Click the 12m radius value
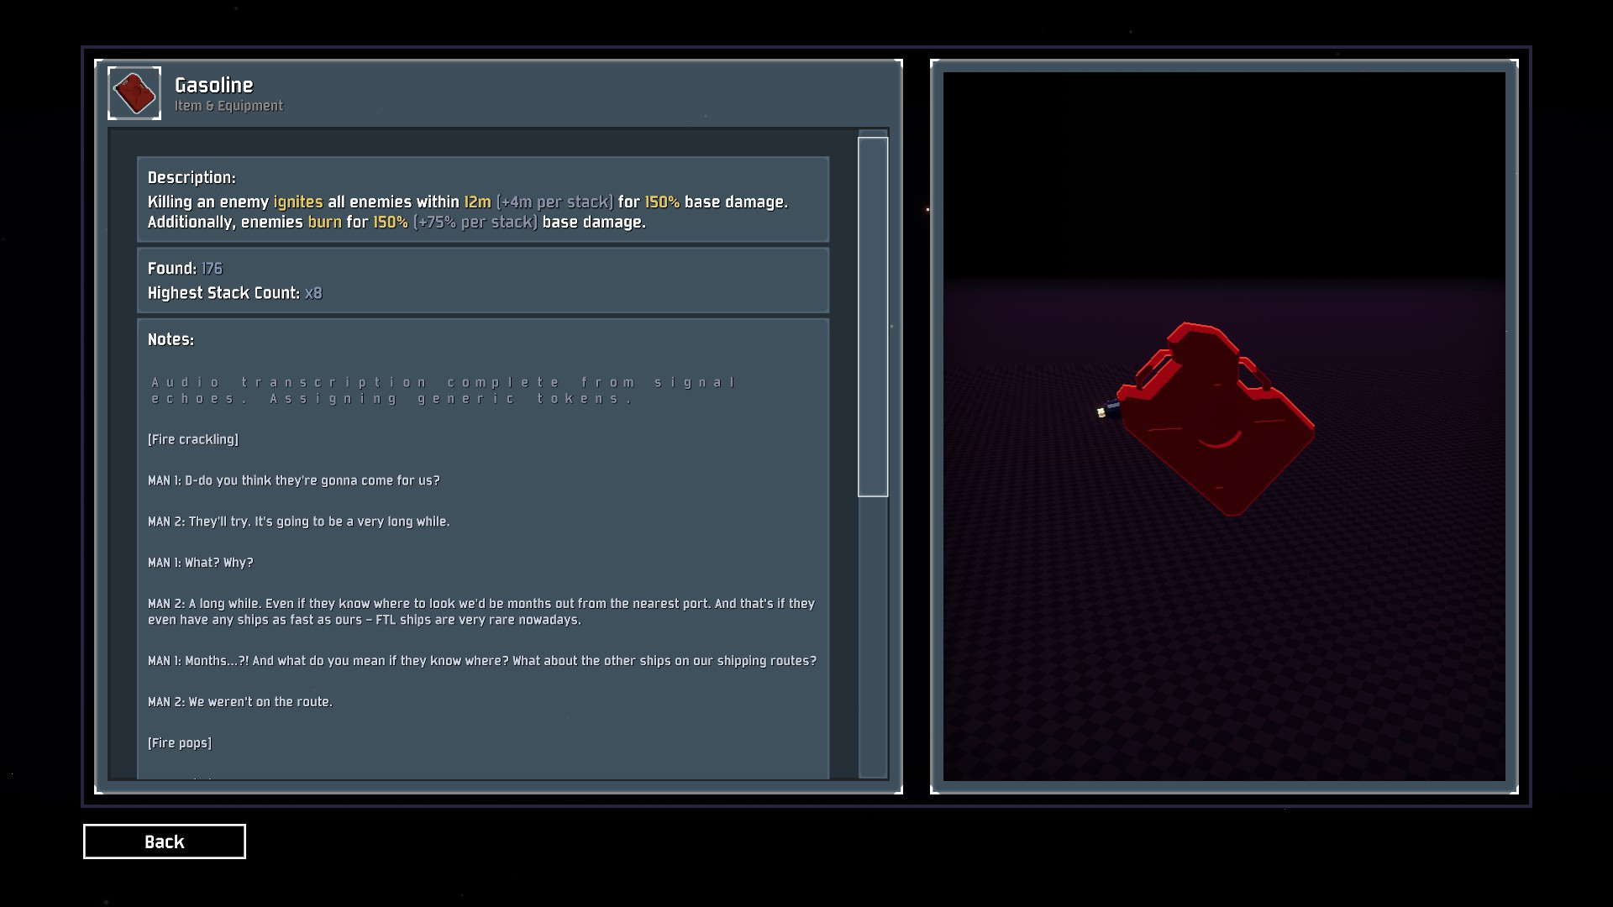 tap(477, 202)
